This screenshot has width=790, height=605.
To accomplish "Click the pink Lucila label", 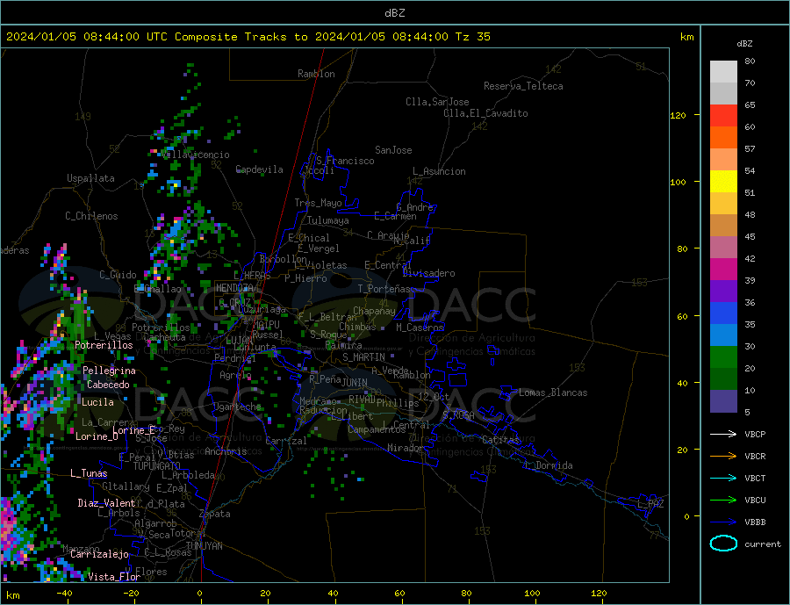I will 97,402.
